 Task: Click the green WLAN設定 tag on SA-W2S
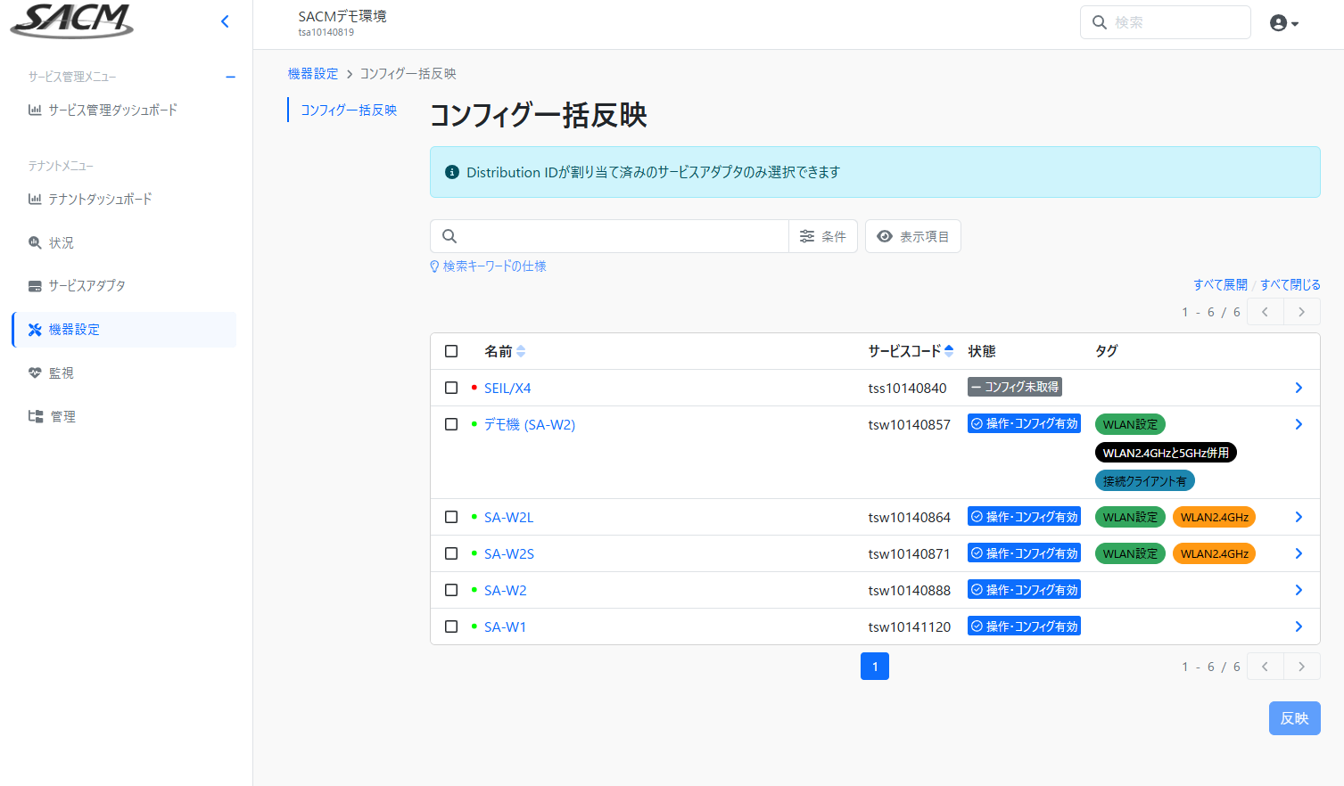1130,553
